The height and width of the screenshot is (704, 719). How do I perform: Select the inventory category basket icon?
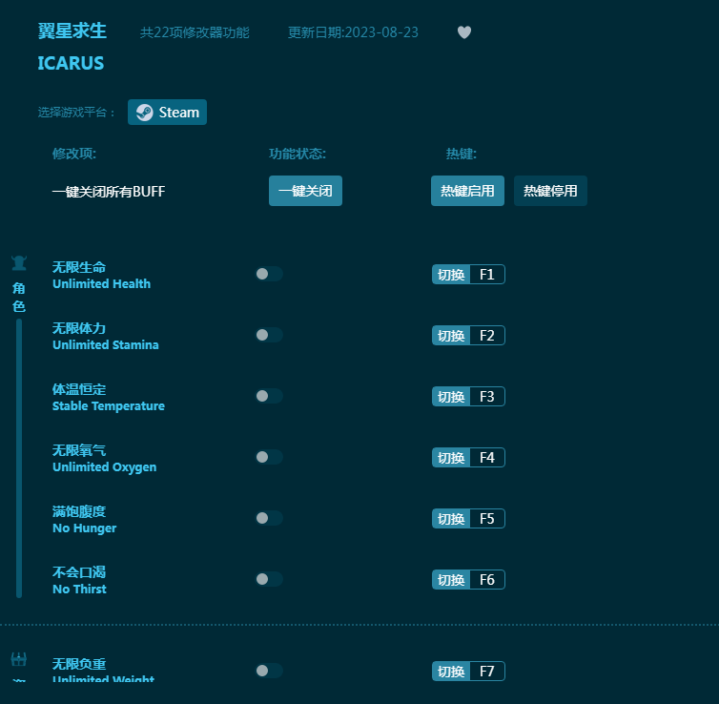(x=19, y=659)
